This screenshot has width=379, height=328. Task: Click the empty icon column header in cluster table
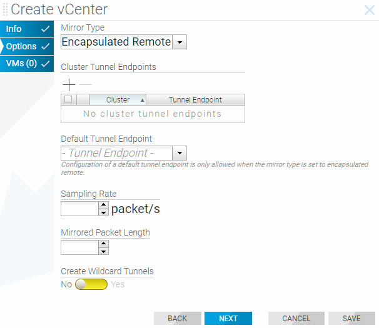[83, 99]
